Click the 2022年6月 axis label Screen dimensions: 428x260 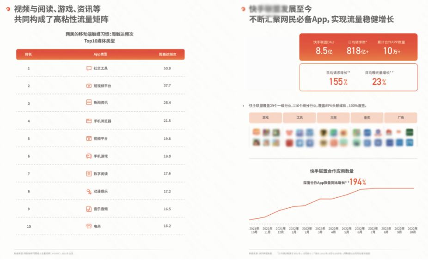[x=360, y=230]
